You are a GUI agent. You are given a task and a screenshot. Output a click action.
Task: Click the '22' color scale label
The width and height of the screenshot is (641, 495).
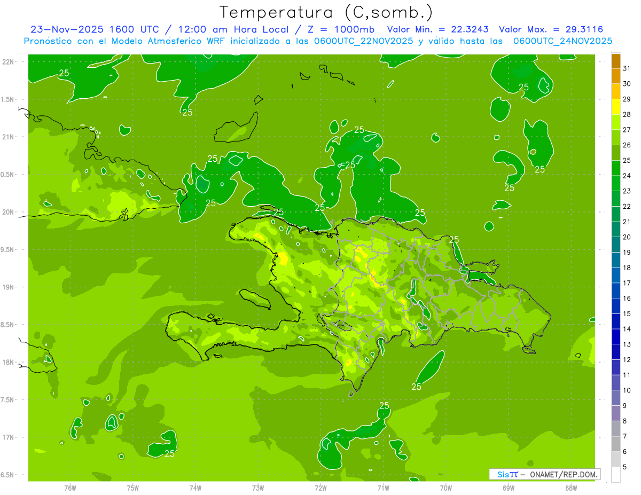click(x=627, y=207)
